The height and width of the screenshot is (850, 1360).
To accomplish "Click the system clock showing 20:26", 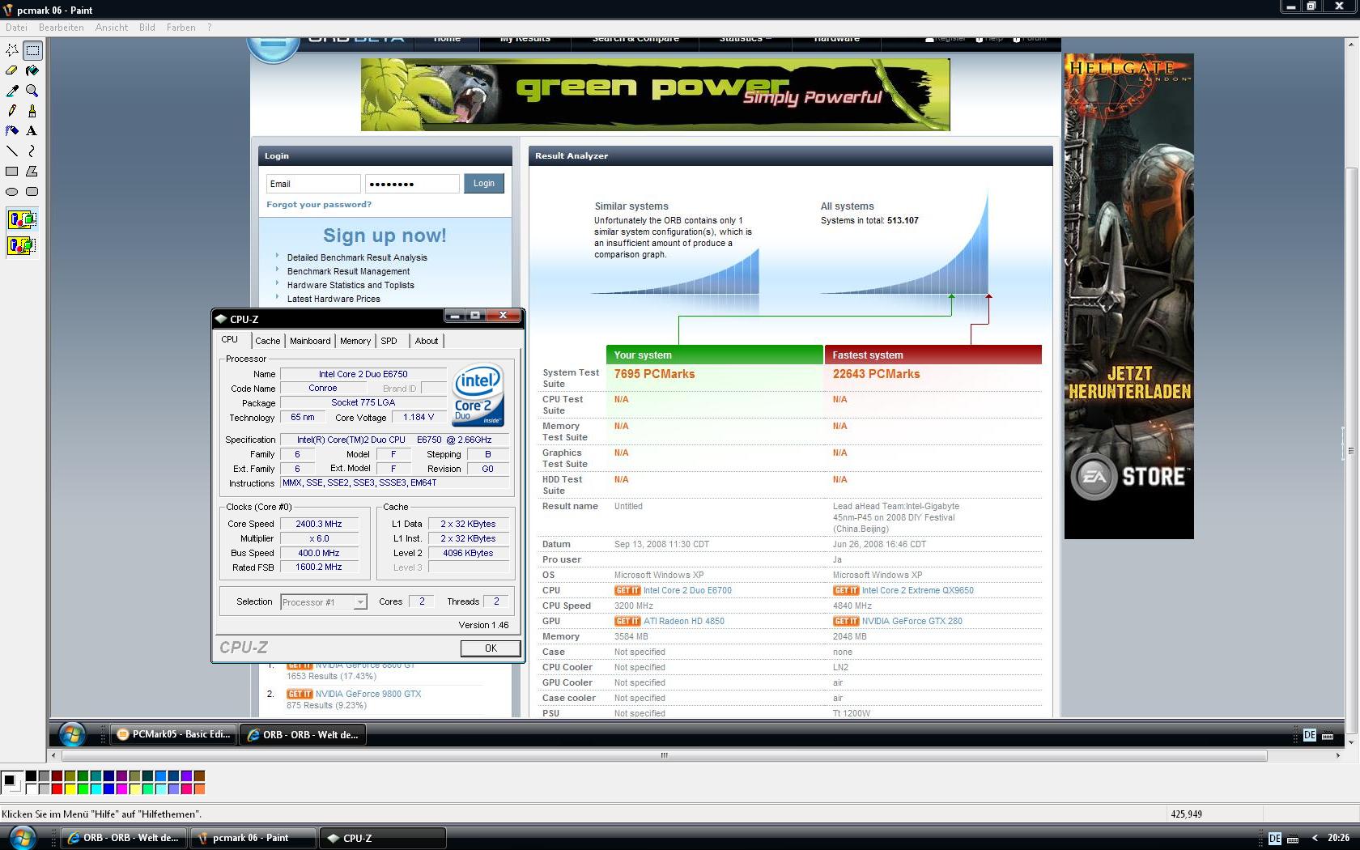I will coord(1338,838).
